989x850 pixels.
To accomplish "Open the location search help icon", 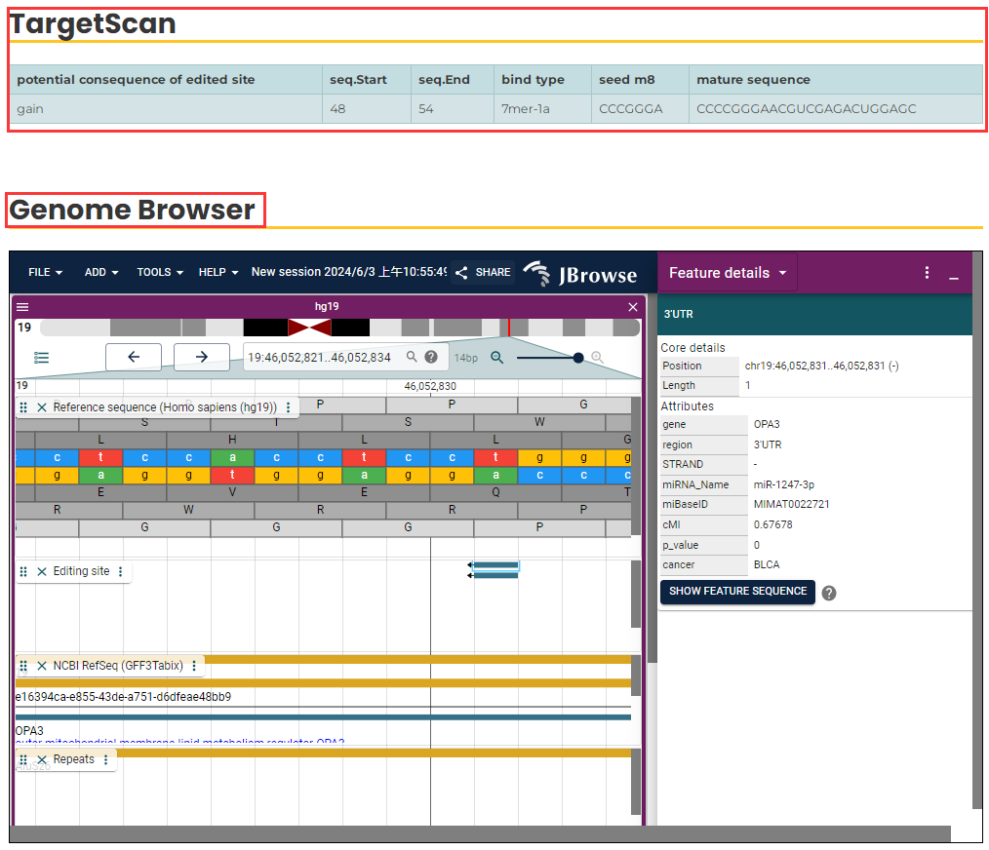I will click(x=431, y=357).
